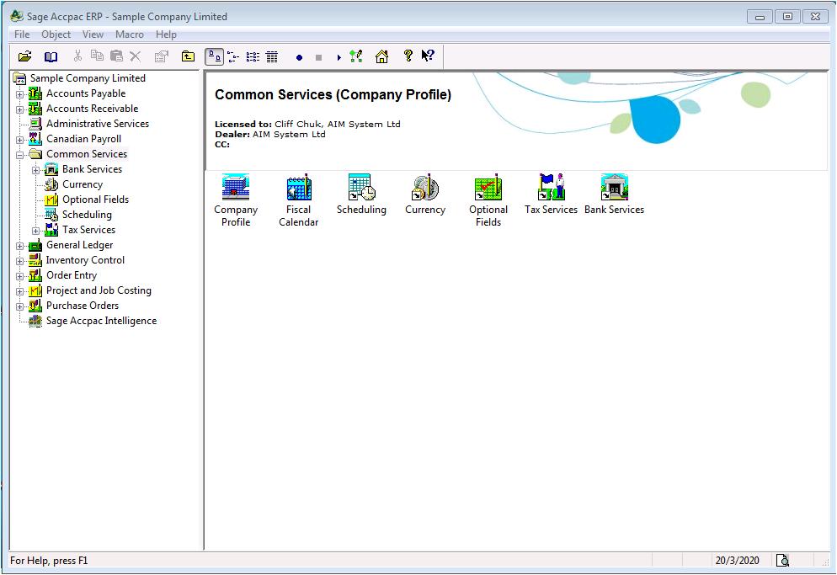This screenshot has width=837, height=575.
Task: Switch to large icons view in toolbar
Action: click(215, 56)
